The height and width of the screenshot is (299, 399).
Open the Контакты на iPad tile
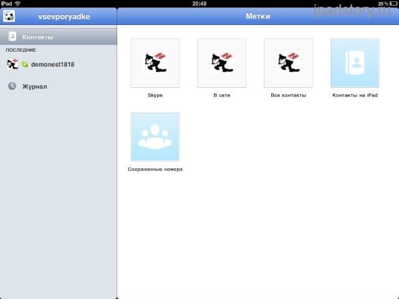coord(355,63)
